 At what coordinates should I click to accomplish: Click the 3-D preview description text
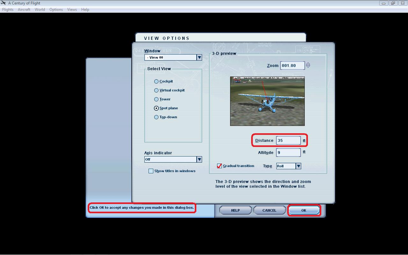(263, 184)
